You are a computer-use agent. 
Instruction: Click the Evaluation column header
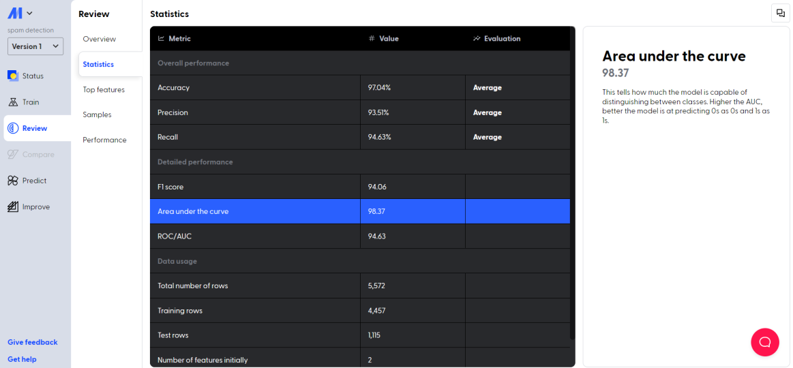pyautogui.click(x=518, y=38)
